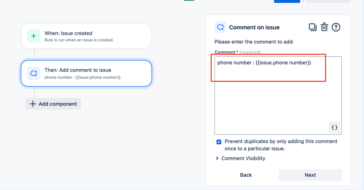The image size is (364, 190).
Task: Click the Comment on issue header icon
Action: tap(220, 27)
